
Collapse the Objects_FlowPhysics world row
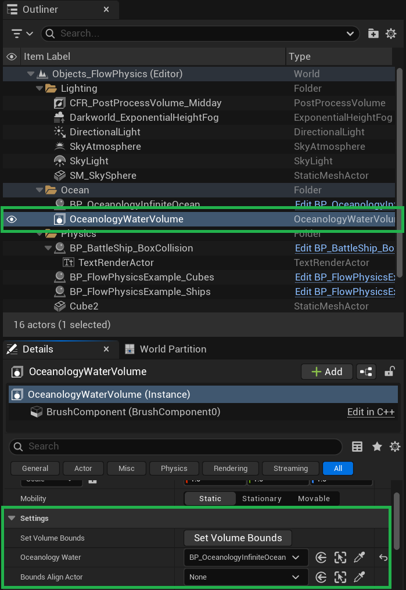click(31, 74)
